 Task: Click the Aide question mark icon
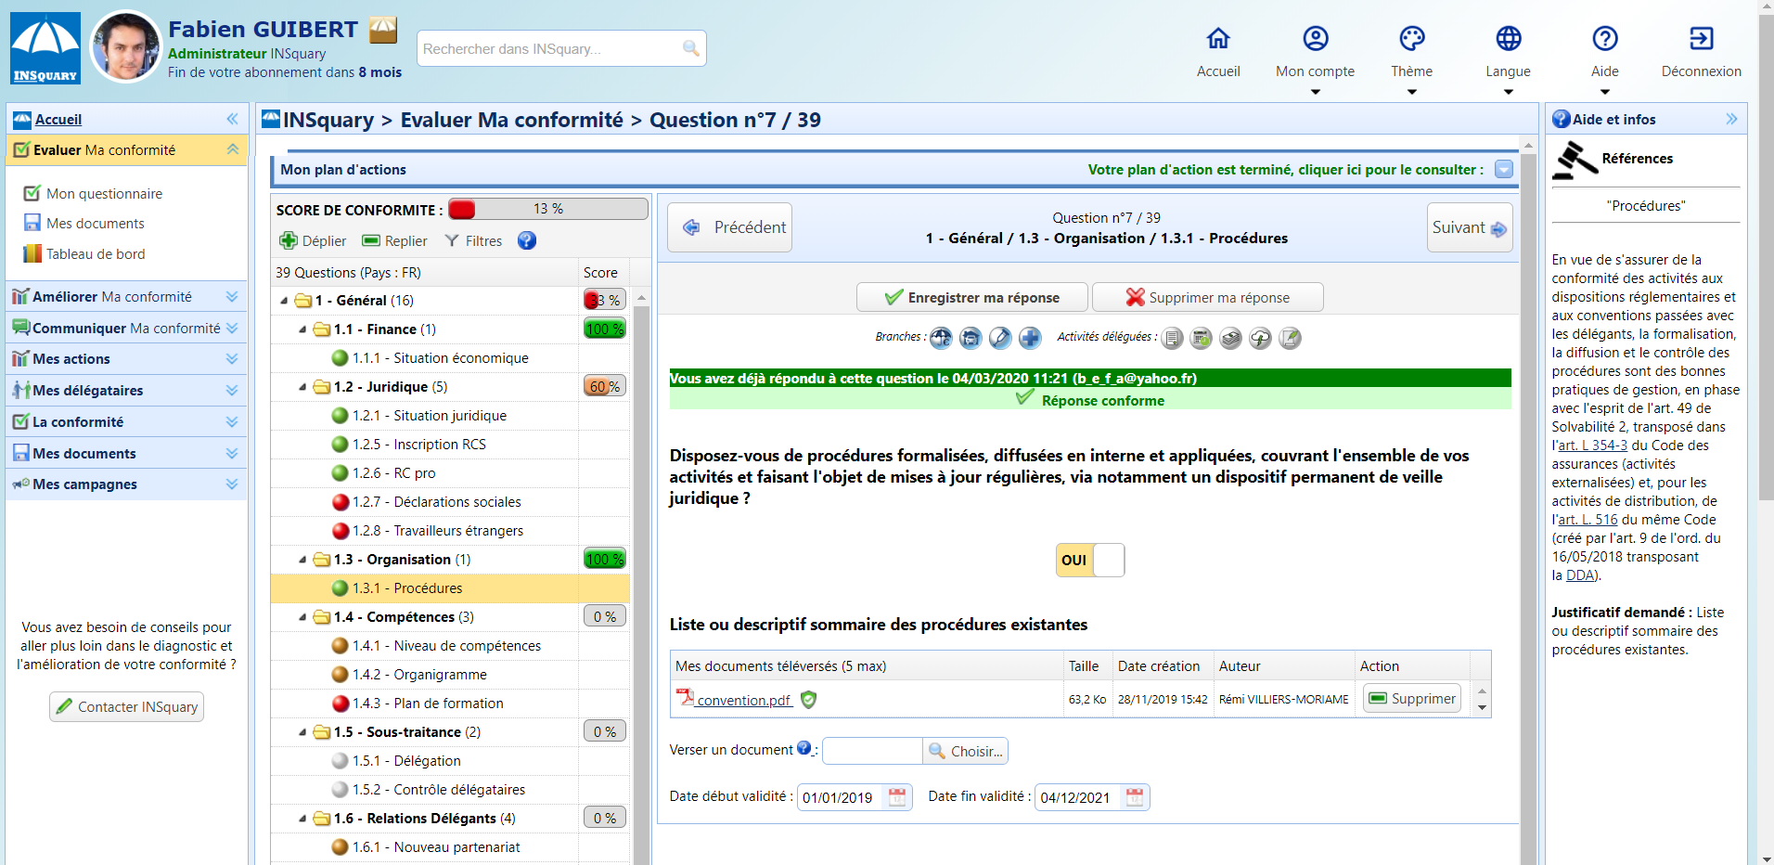point(1605,38)
